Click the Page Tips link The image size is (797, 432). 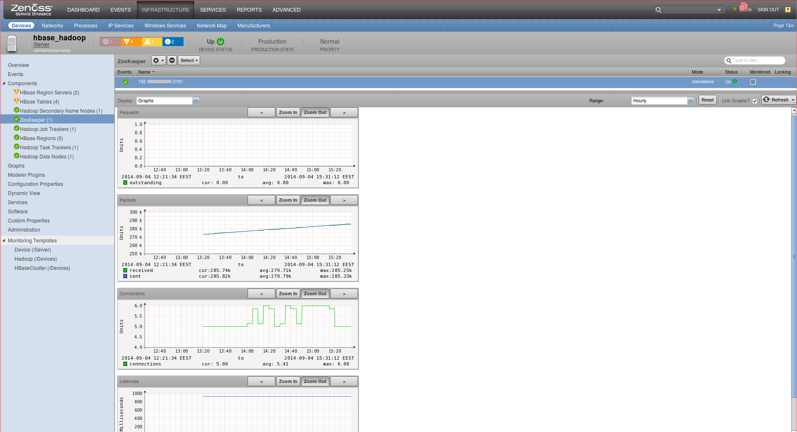tap(784, 26)
